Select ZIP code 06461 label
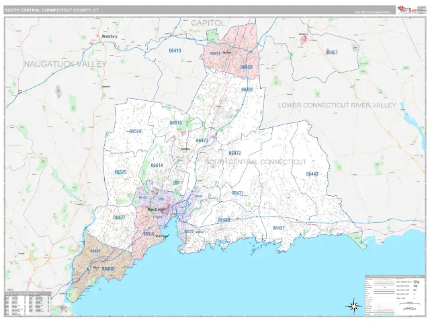Screen dimensions: 430x323 [x=95, y=251]
